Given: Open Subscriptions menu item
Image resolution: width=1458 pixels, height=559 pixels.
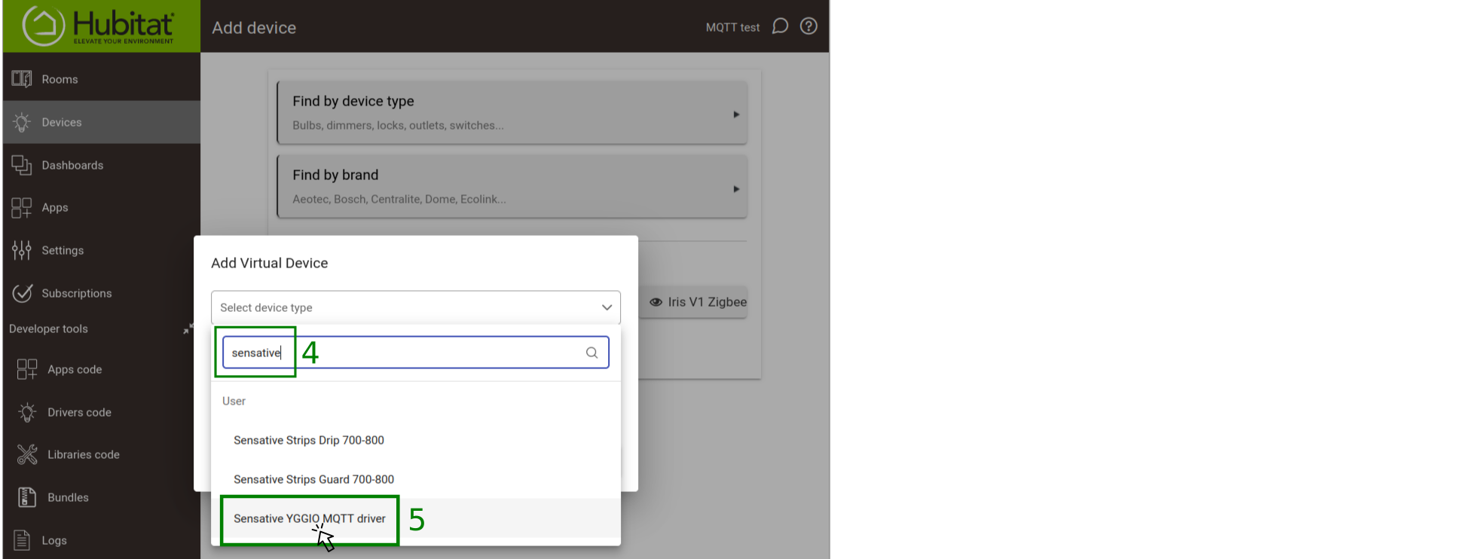Looking at the screenshot, I should click(102, 293).
